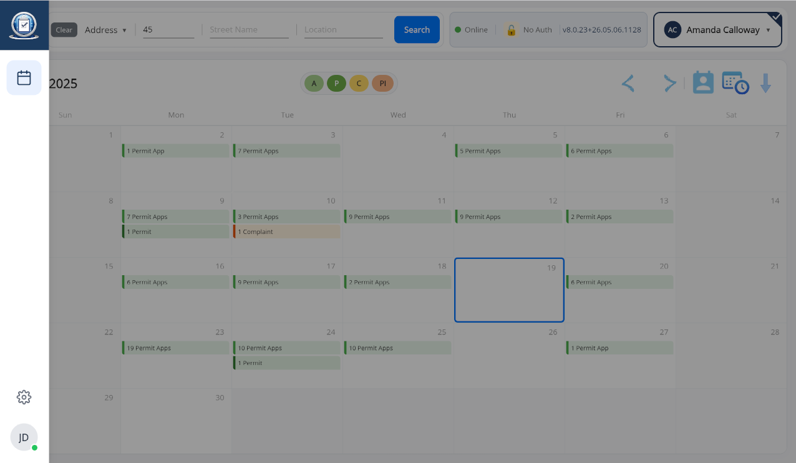Click the version text v8.0.23+26.05.06.1128
The width and height of the screenshot is (796, 463).
(x=602, y=30)
